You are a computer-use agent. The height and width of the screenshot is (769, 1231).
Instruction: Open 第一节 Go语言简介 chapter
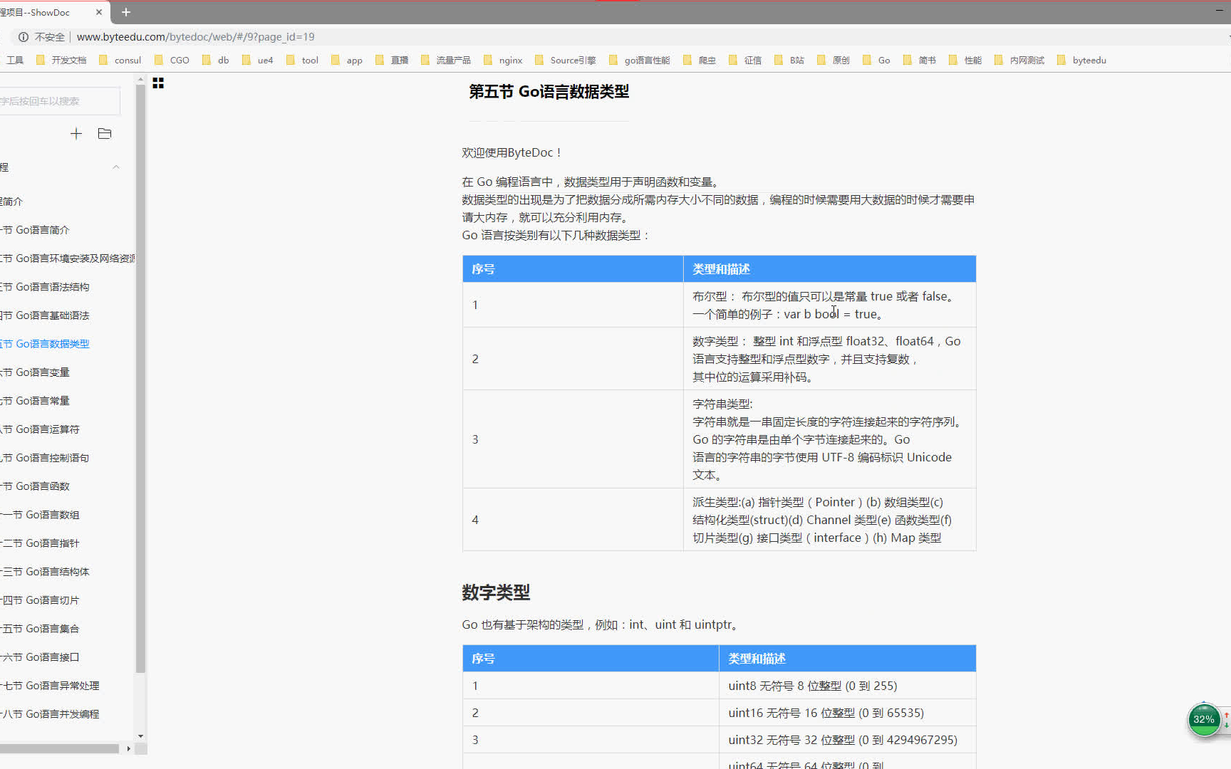tap(37, 229)
